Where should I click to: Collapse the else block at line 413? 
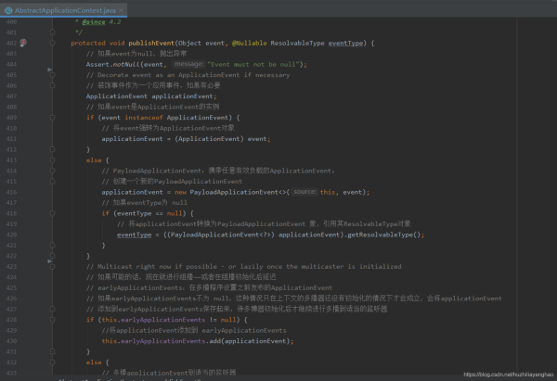(54, 160)
